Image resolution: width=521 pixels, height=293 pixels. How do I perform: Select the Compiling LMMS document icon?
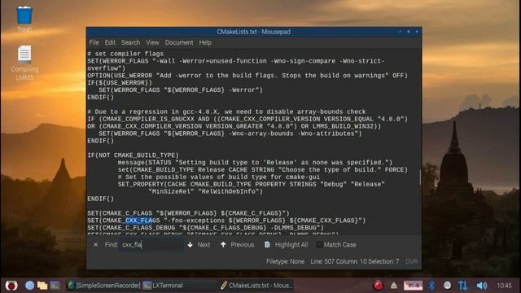(24, 63)
